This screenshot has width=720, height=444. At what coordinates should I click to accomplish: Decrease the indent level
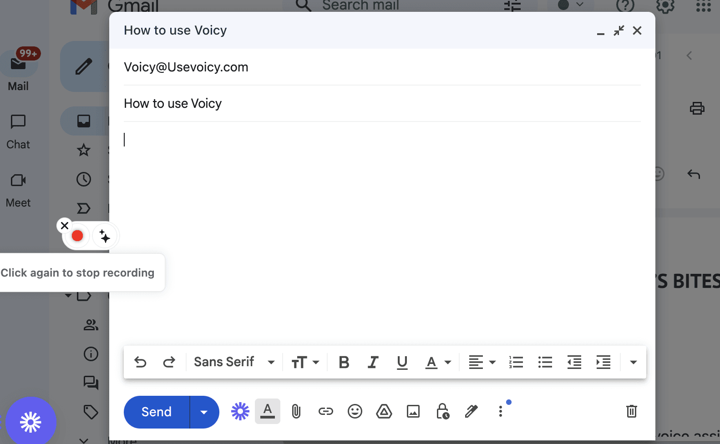pos(574,362)
